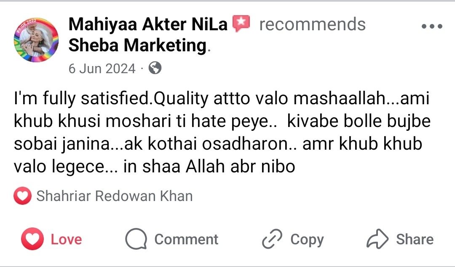The height and width of the screenshot is (267, 455).
Task: Click the Comment speech bubble icon
Action: point(136,240)
